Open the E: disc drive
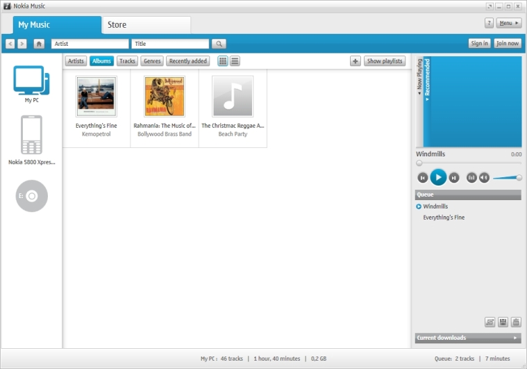Viewport: 527px width, 369px height. (x=32, y=196)
